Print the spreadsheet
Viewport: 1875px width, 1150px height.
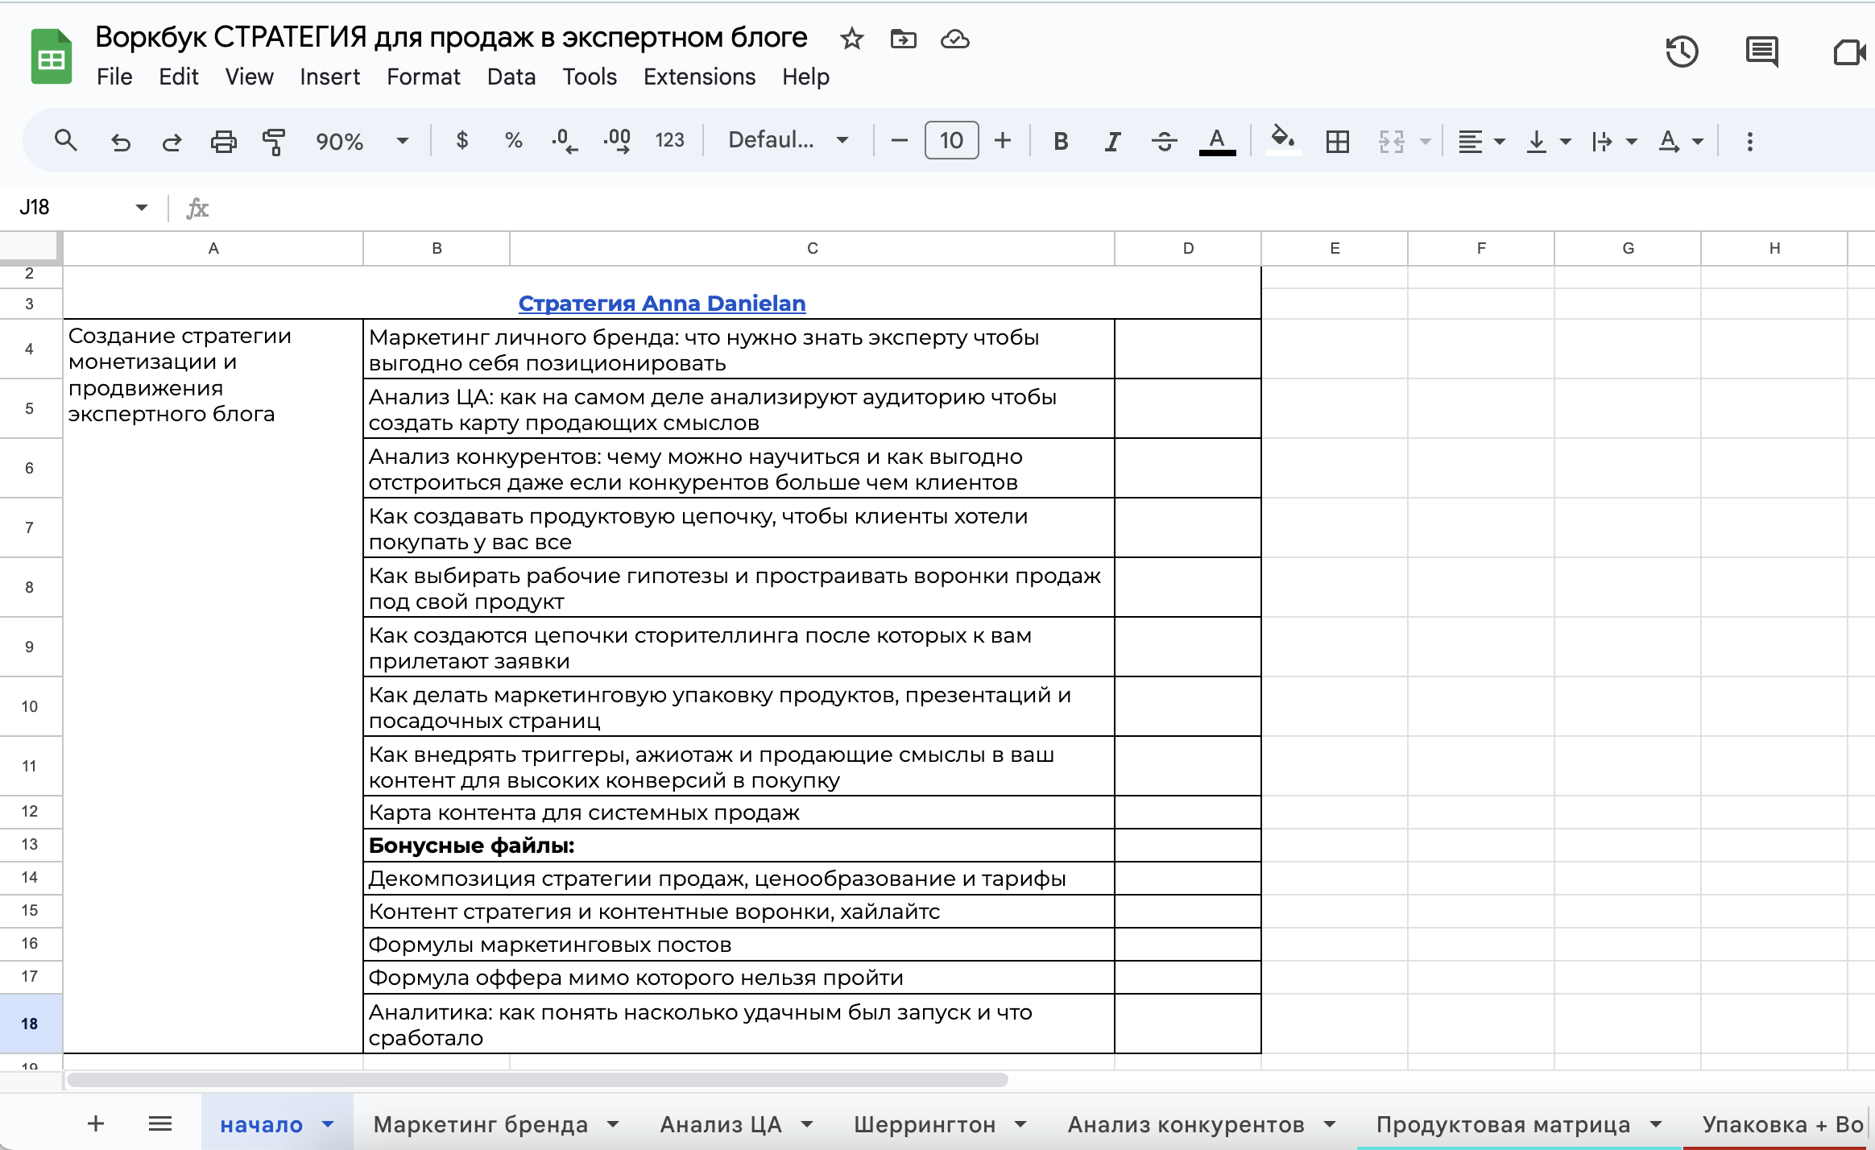coord(223,142)
